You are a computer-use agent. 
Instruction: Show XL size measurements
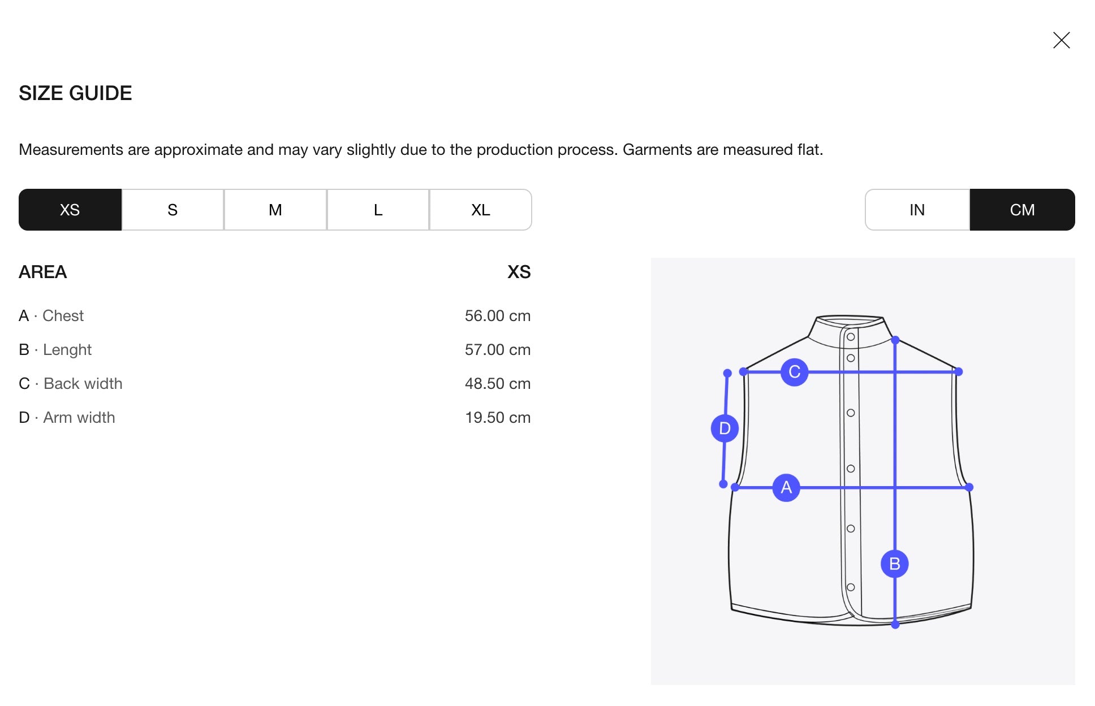(x=481, y=210)
